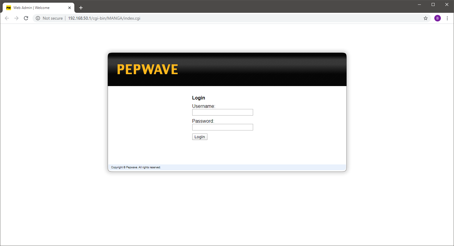Image resolution: width=454 pixels, height=246 pixels.
Task: Bookmark this page with the star icon
Action: pyautogui.click(x=426, y=18)
